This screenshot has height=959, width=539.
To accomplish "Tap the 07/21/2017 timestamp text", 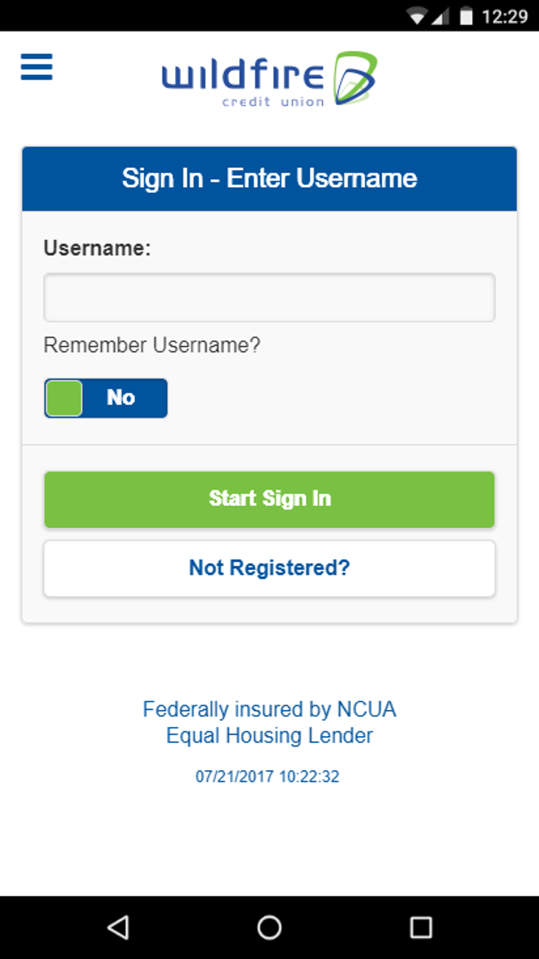I will click(267, 776).
